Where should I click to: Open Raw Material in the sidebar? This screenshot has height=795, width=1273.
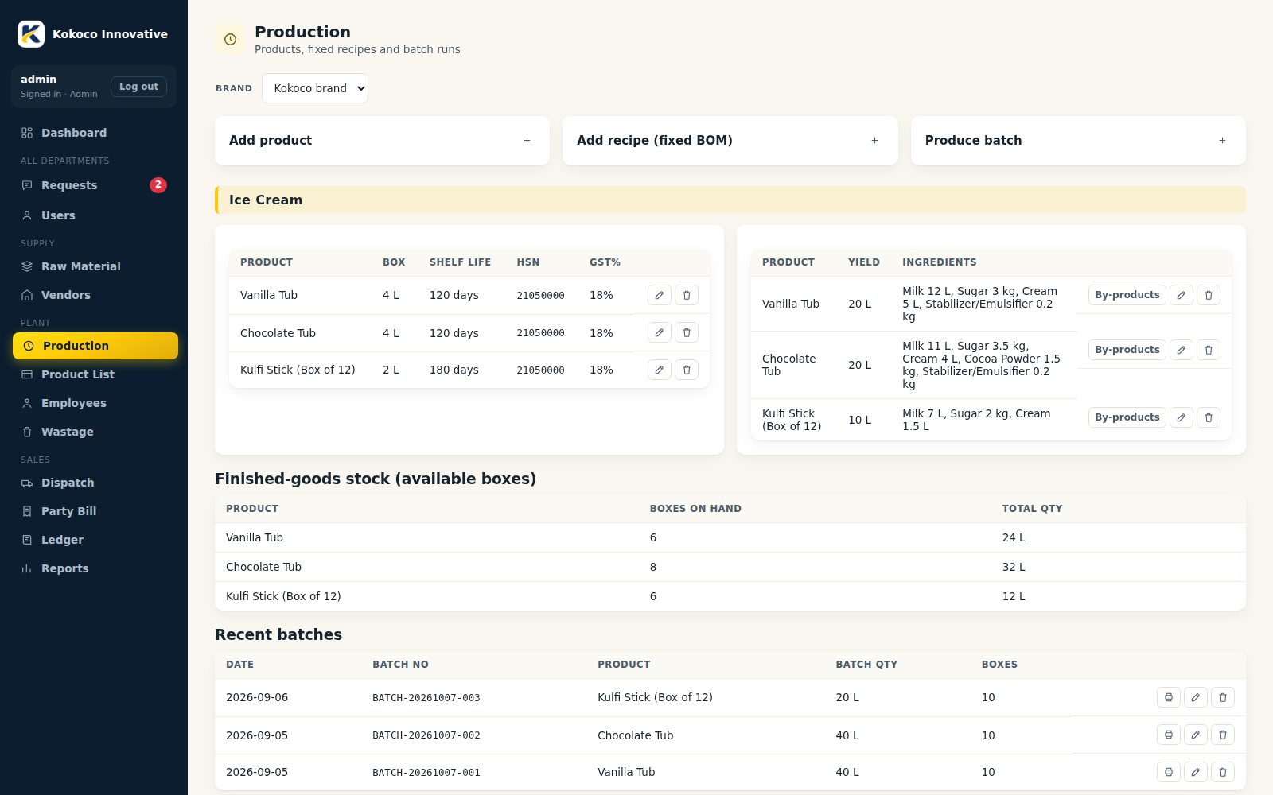[95, 266]
